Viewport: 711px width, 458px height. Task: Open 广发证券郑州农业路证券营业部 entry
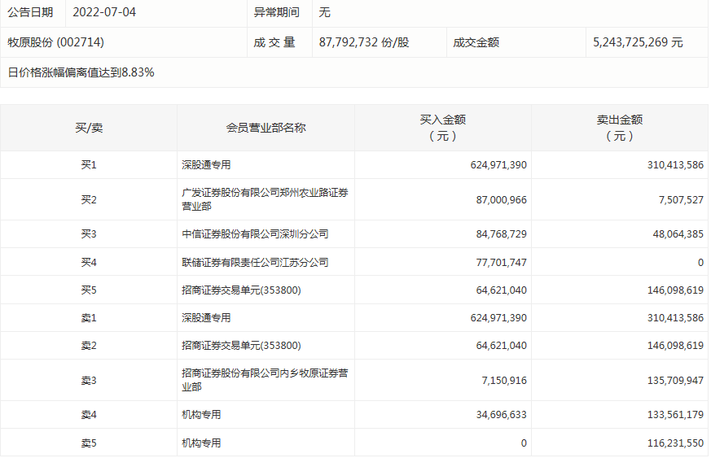265,199
